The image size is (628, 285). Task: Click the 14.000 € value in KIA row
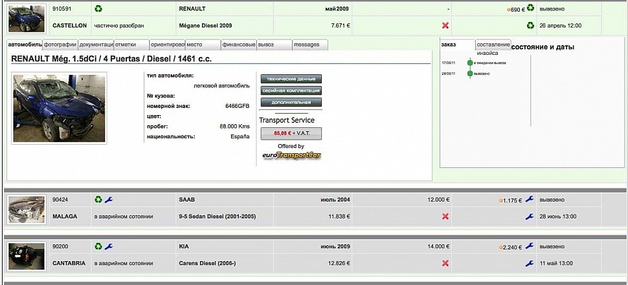coord(438,247)
